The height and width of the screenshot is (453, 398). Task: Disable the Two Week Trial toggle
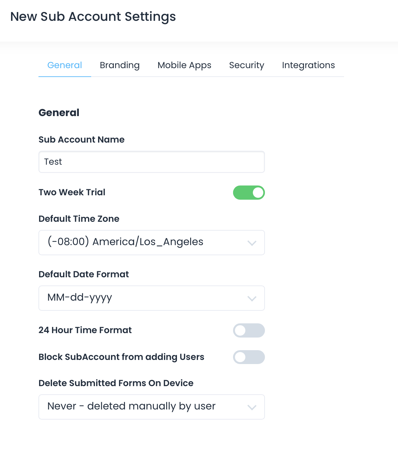(x=249, y=193)
